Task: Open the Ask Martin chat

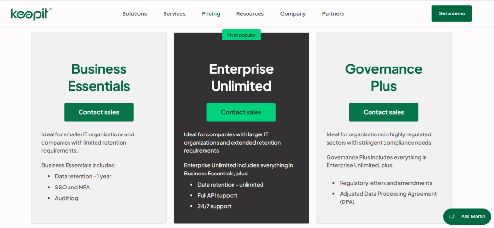Action: coord(467,216)
